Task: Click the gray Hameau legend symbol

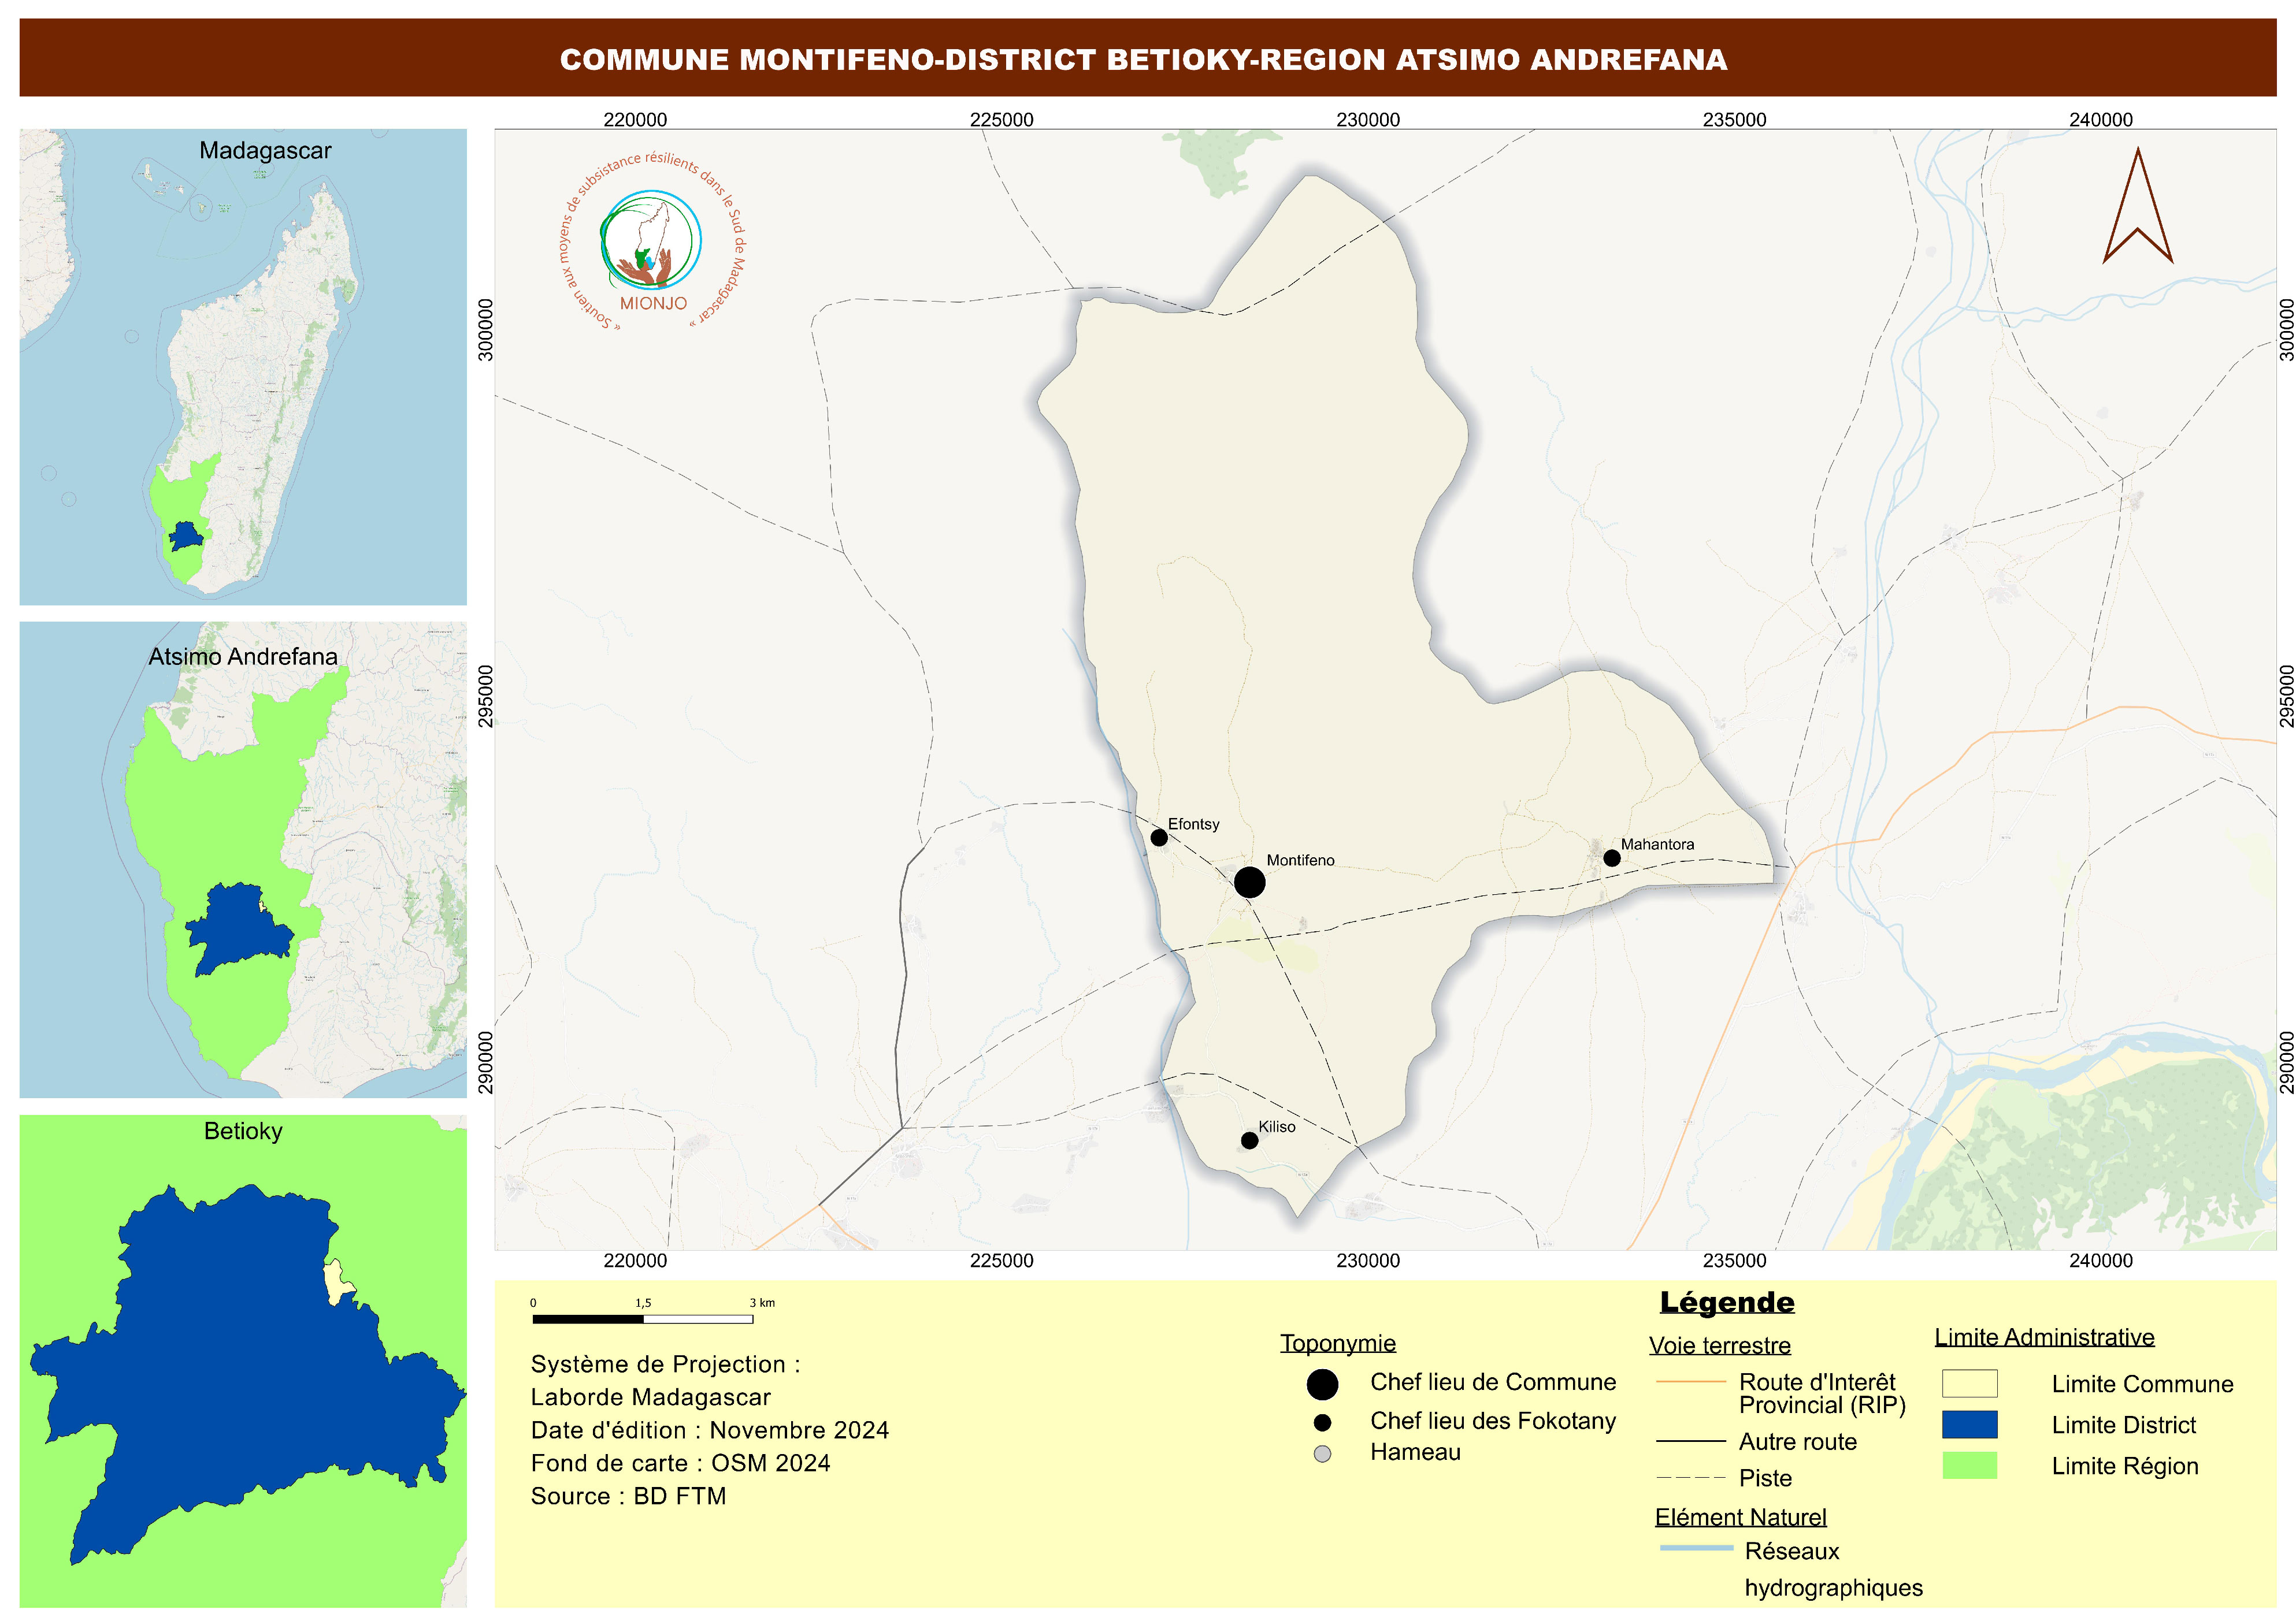Action: [1322, 1454]
